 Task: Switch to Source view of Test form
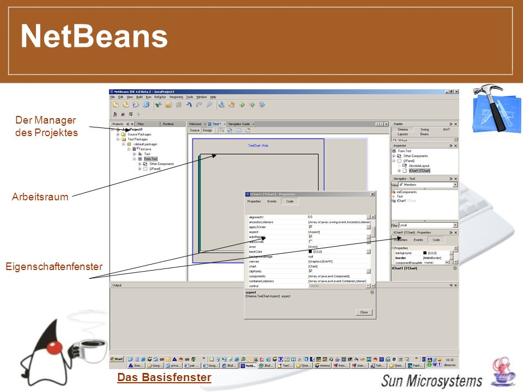click(195, 130)
